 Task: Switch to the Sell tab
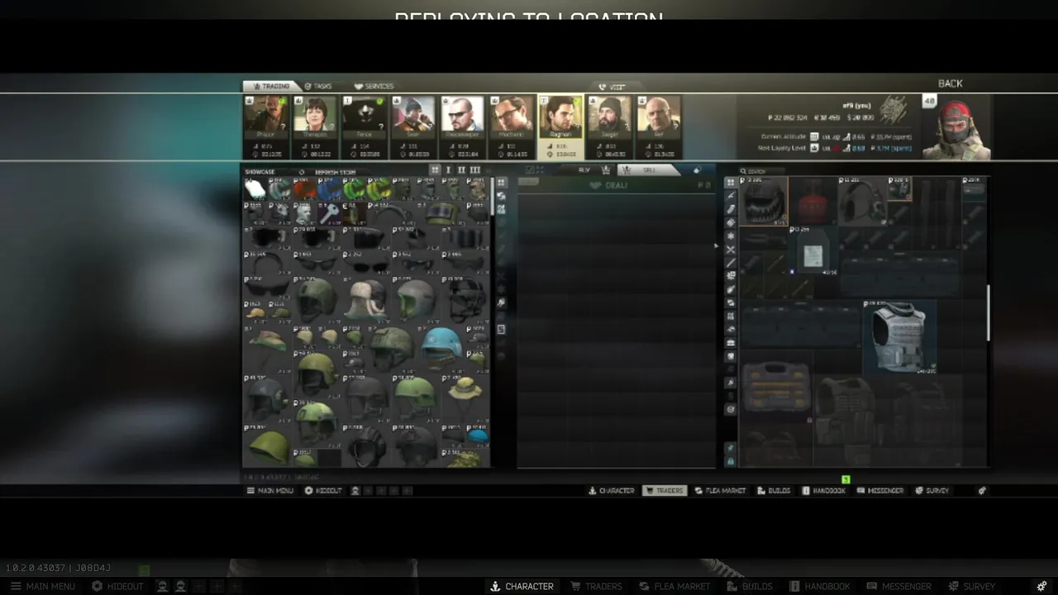tap(649, 169)
